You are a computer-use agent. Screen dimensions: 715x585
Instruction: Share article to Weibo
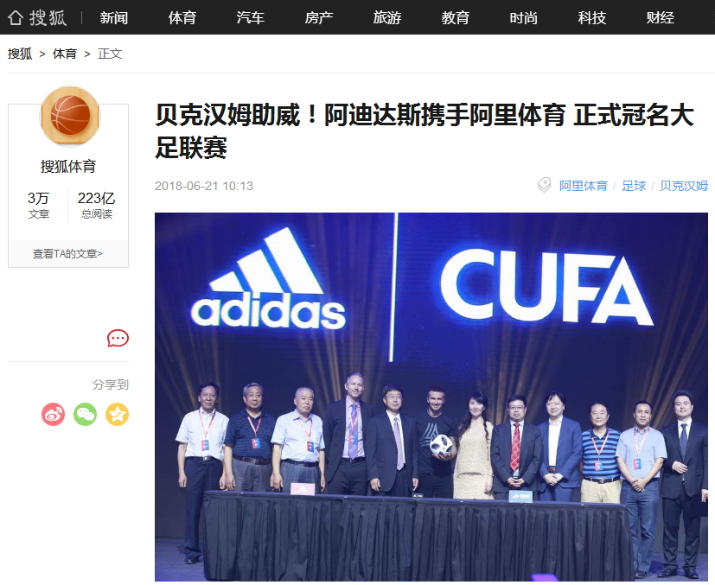coord(54,414)
